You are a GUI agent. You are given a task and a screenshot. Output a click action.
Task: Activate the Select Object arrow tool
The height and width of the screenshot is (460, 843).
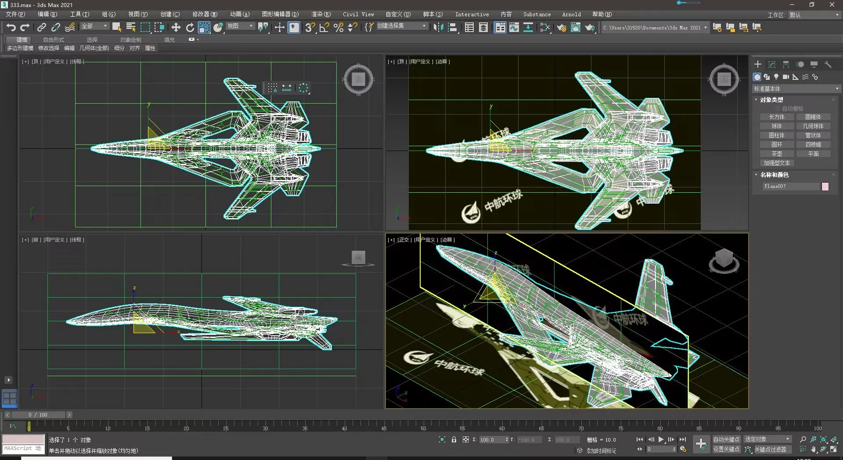[x=117, y=28]
